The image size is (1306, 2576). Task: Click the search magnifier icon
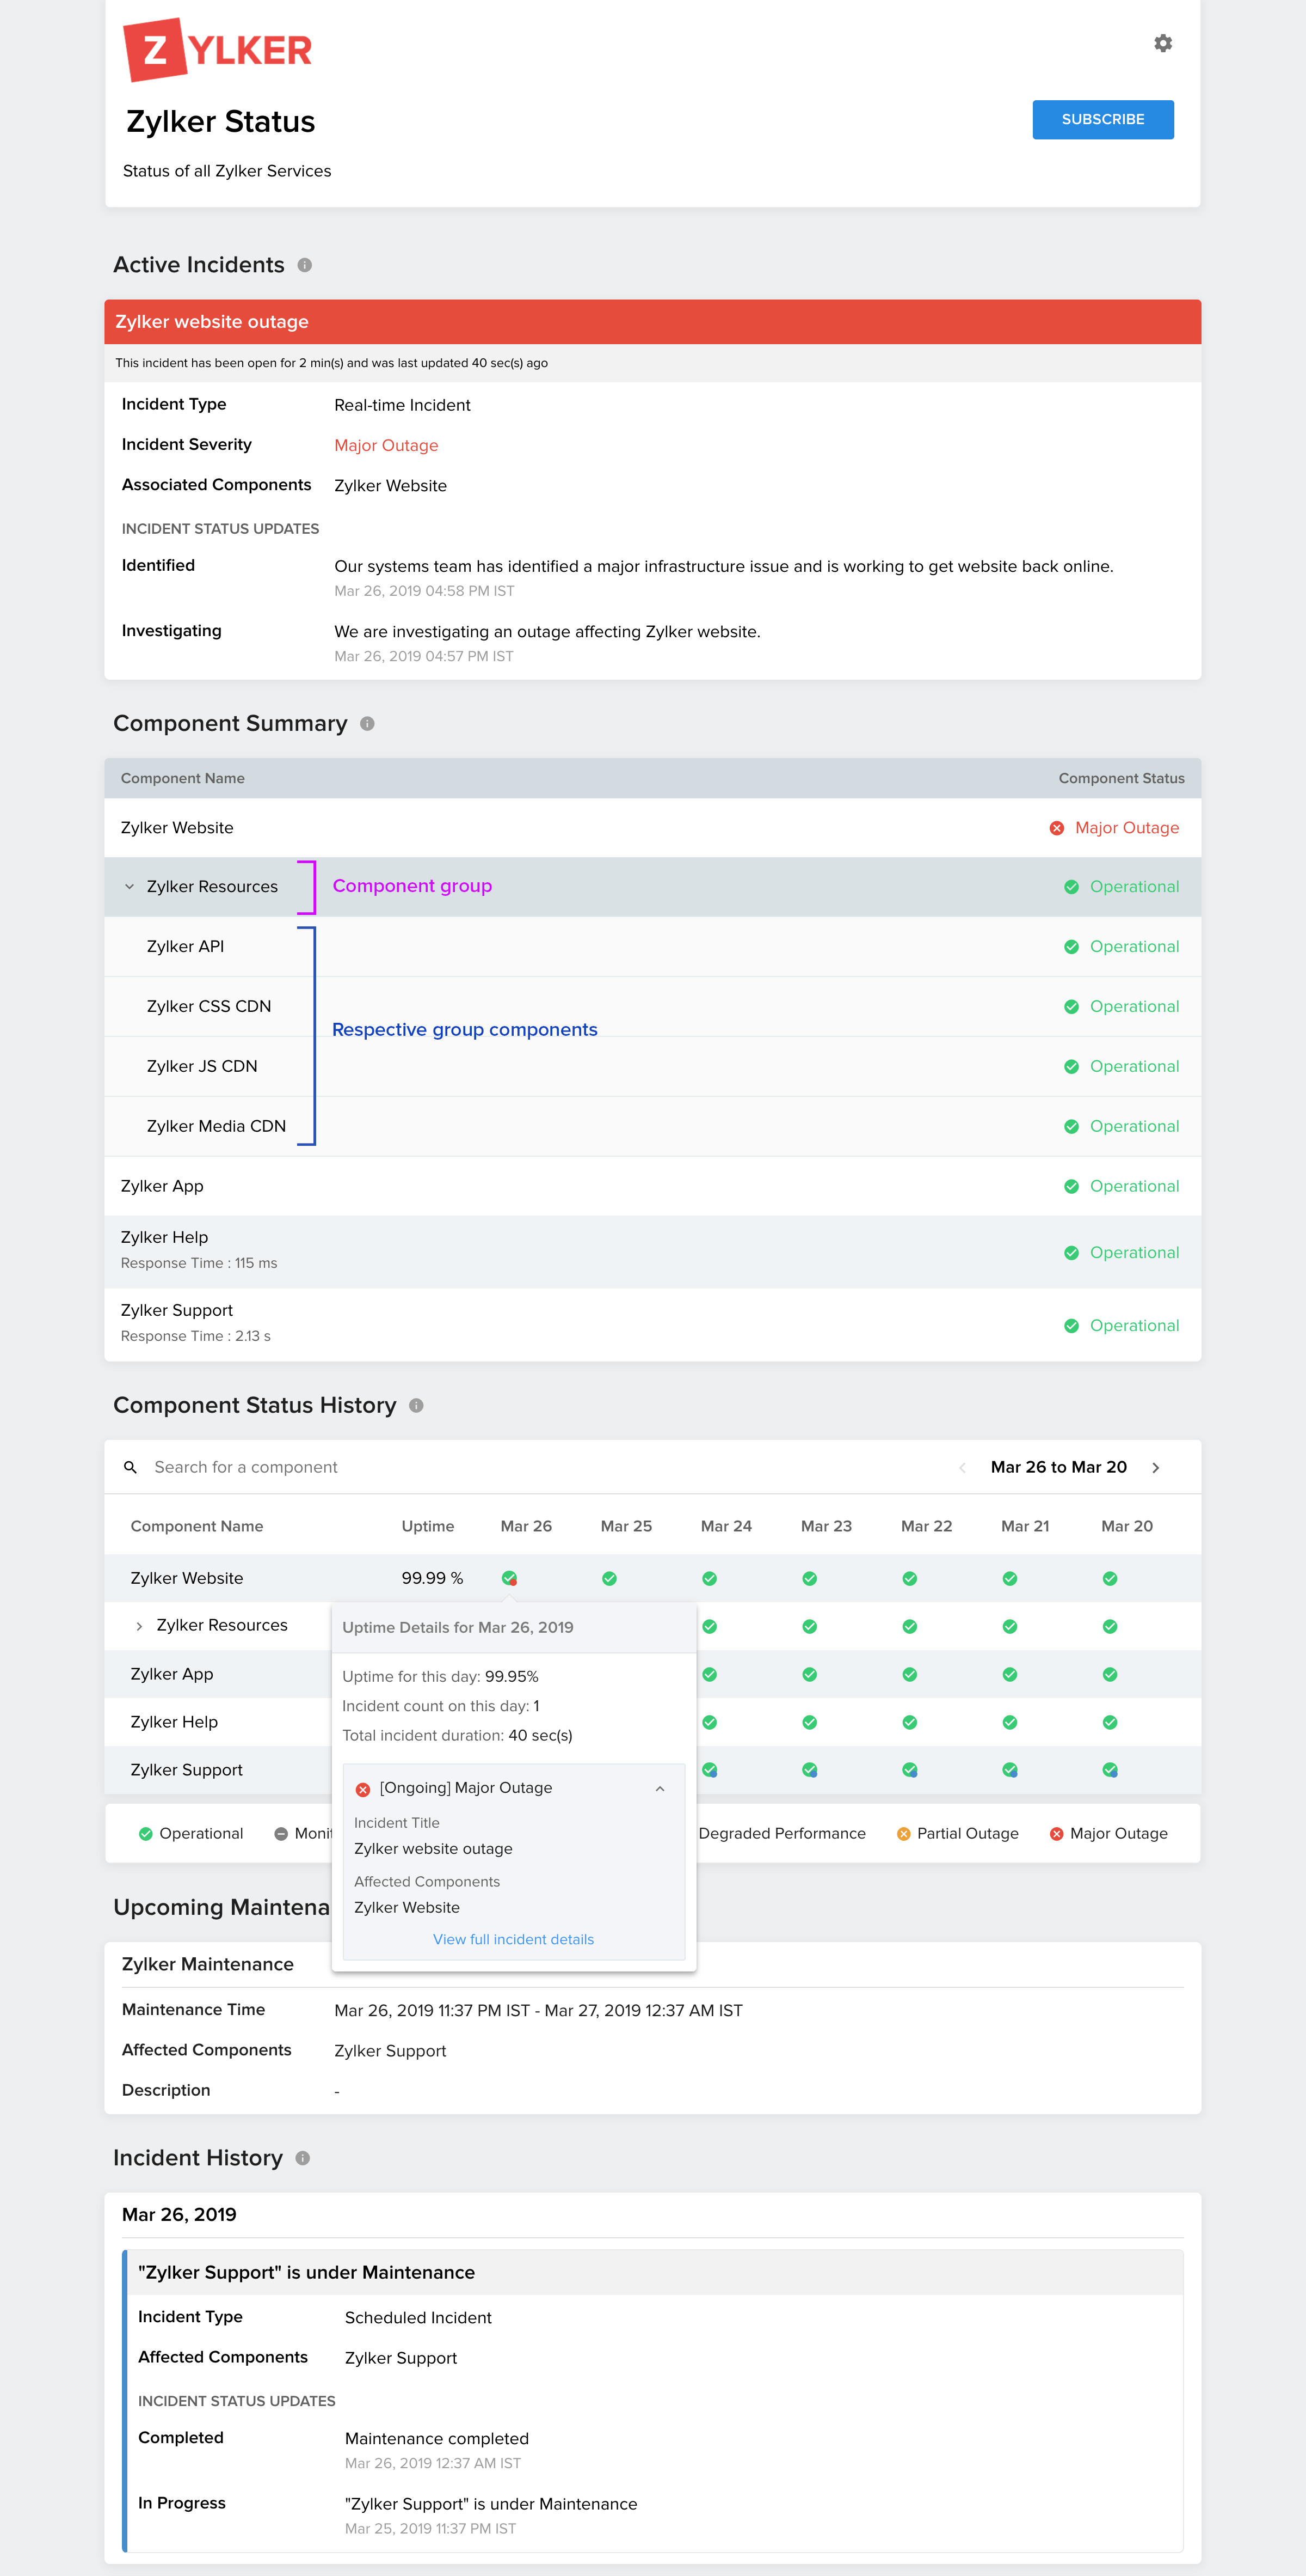click(130, 1467)
